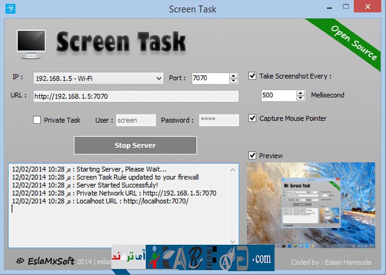Uncheck the Preview checkbox
Image resolution: width=386 pixels, height=275 pixels.
(x=253, y=156)
